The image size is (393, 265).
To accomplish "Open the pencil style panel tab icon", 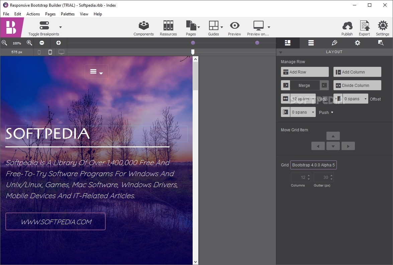I will 334,43.
